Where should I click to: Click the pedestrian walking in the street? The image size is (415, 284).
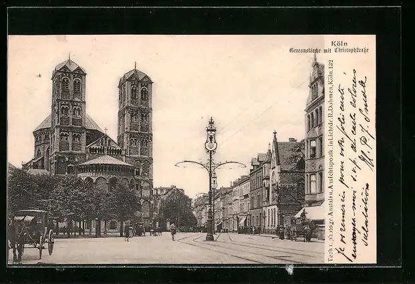point(173,232)
